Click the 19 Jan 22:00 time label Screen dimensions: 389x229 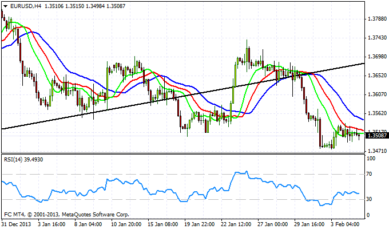tap(200, 224)
